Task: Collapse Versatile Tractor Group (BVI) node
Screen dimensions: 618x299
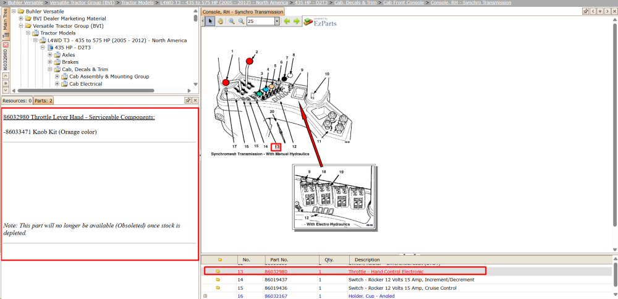Action: point(21,26)
